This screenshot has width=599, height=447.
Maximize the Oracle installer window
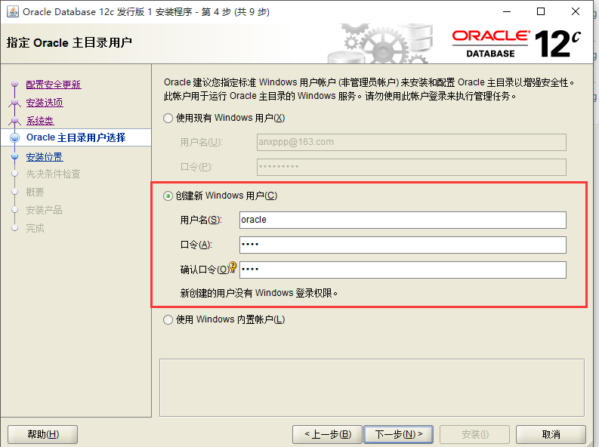(x=541, y=12)
